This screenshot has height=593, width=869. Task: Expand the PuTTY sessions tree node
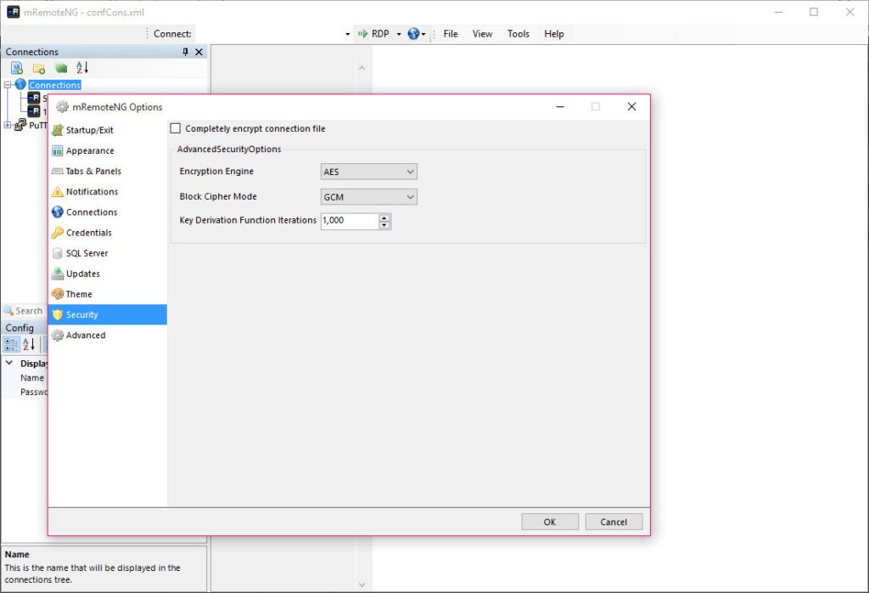click(8, 125)
